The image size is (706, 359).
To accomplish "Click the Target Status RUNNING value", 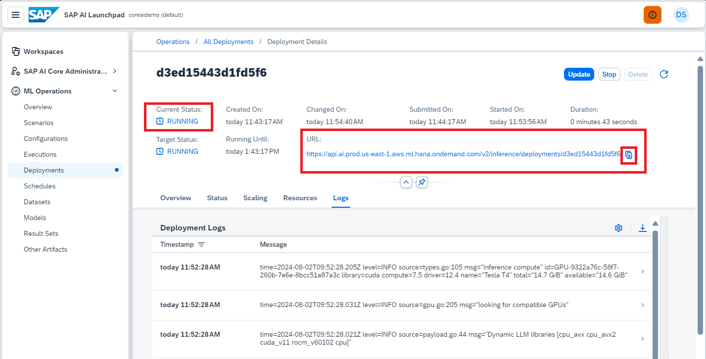I will [177, 151].
